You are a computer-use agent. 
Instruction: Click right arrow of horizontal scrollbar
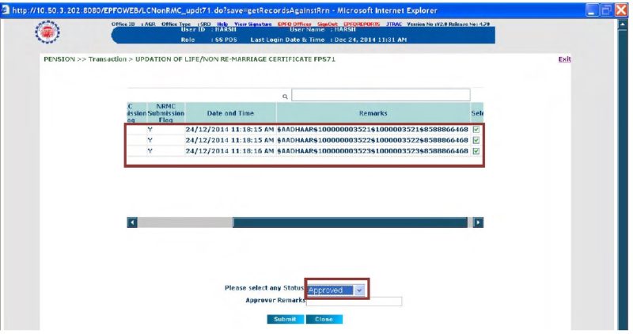click(478, 222)
